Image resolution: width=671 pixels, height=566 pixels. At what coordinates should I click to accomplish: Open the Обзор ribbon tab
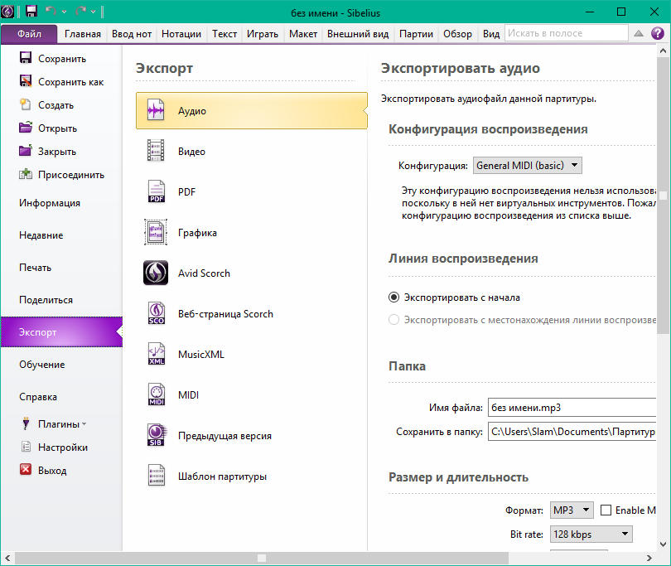click(457, 34)
